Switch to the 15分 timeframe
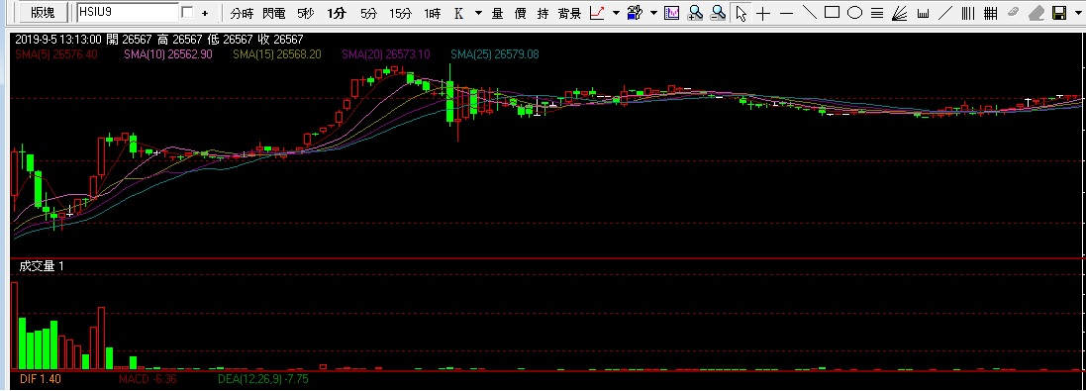The width and height of the screenshot is (1086, 391). pos(400,13)
